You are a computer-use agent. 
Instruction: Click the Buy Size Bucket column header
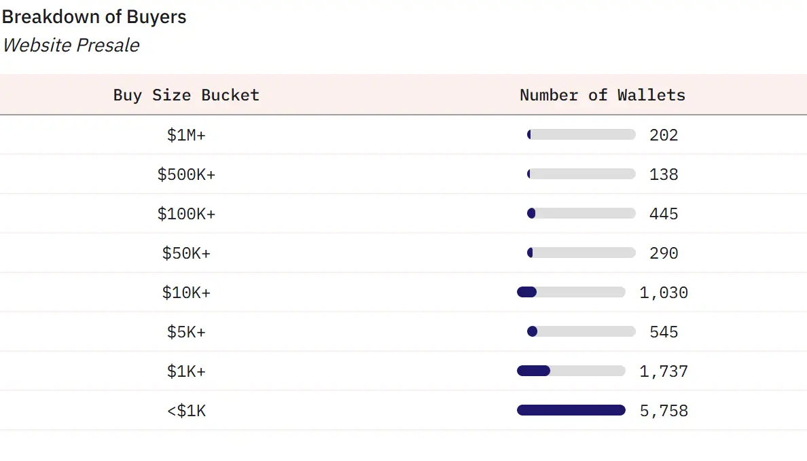[186, 95]
